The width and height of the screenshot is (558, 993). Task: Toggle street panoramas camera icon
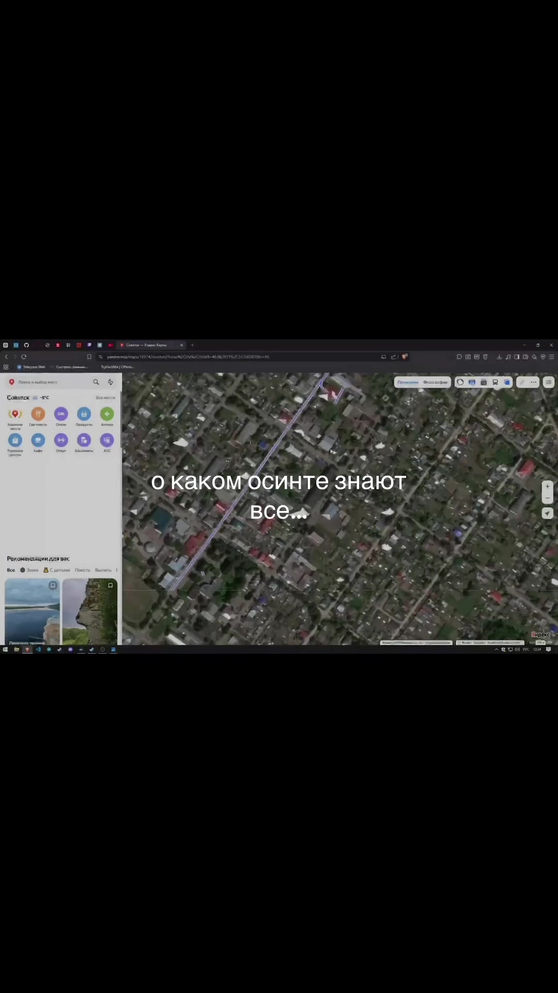(484, 382)
